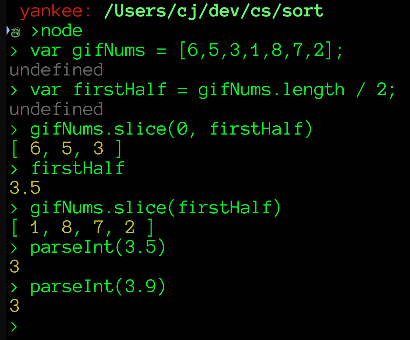Viewport: 410px width, 340px height.
Task: Click the blue triangle mark beside the prompt
Action: (8, 31)
